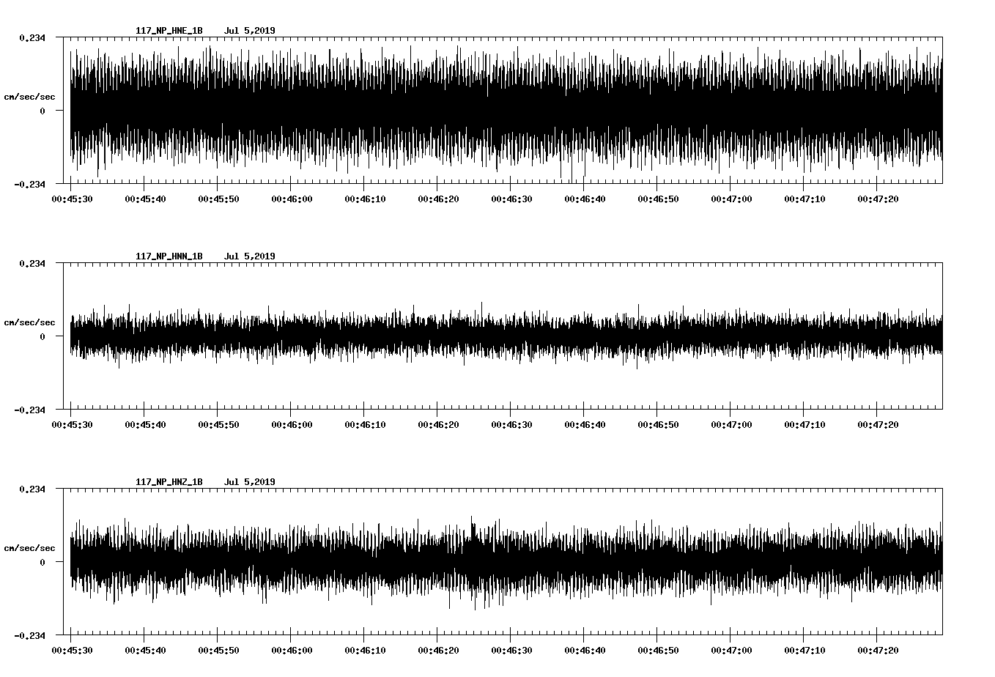Pick 00:46:50 tick label below HNN trace
The height and width of the screenshot is (677, 995).
pyautogui.click(x=658, y=424)
